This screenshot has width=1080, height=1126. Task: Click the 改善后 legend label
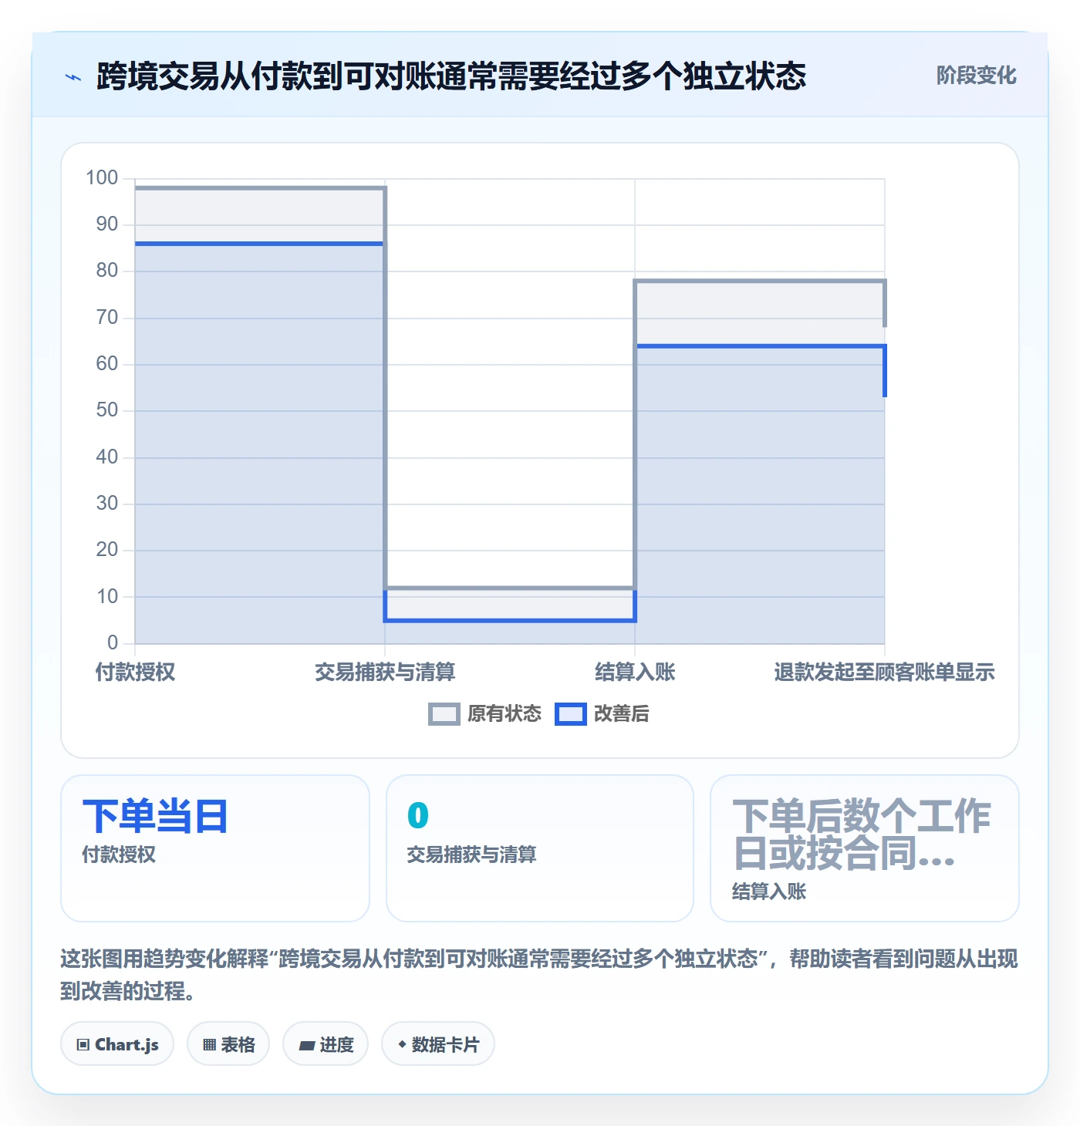coord(621,714)
